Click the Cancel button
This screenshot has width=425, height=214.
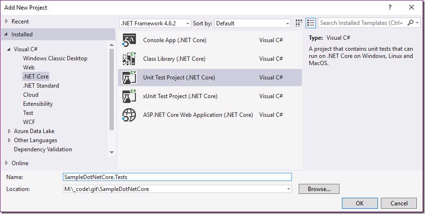[x=399, y=203]
